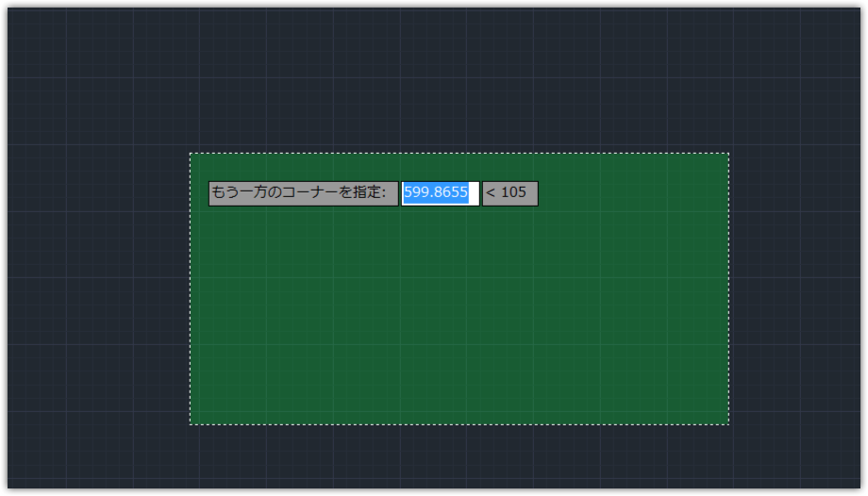Click the 'もう一方のコーナーを指定:' prompt tooltip

point(304,193)
